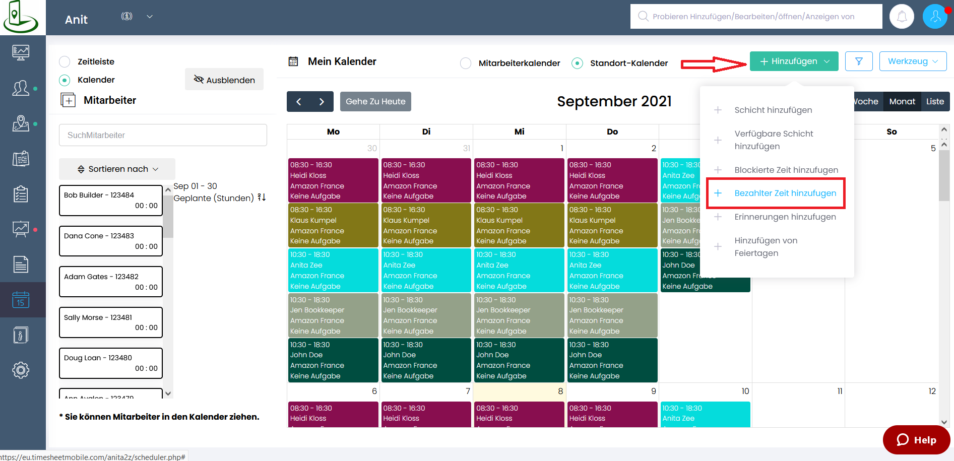The height and width of the screenshot is (461, 954).
Task: Select employee Adam Gates - 123482
Action: (111, 282)
